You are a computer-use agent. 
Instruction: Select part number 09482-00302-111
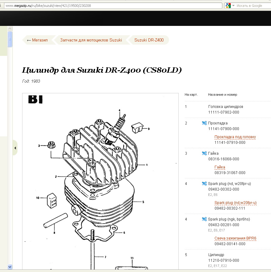230,208
